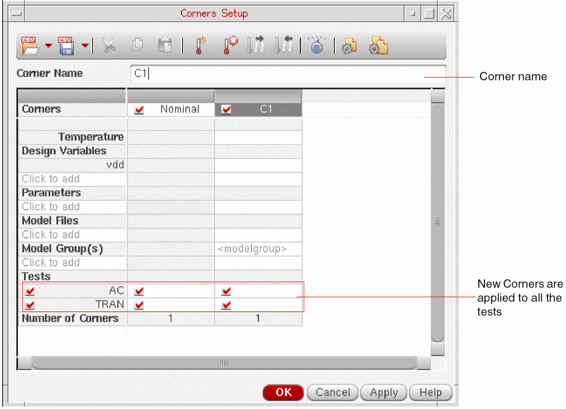The height and width of the screenshot is (409, 566).
Task: Click the Design Variables section header
Action: point(72,151)
